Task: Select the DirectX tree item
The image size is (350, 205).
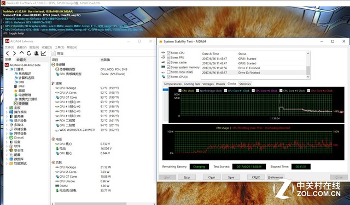Action: pos(19,137)
